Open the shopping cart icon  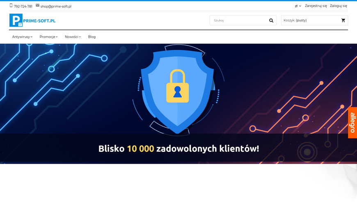coord(343,21)
